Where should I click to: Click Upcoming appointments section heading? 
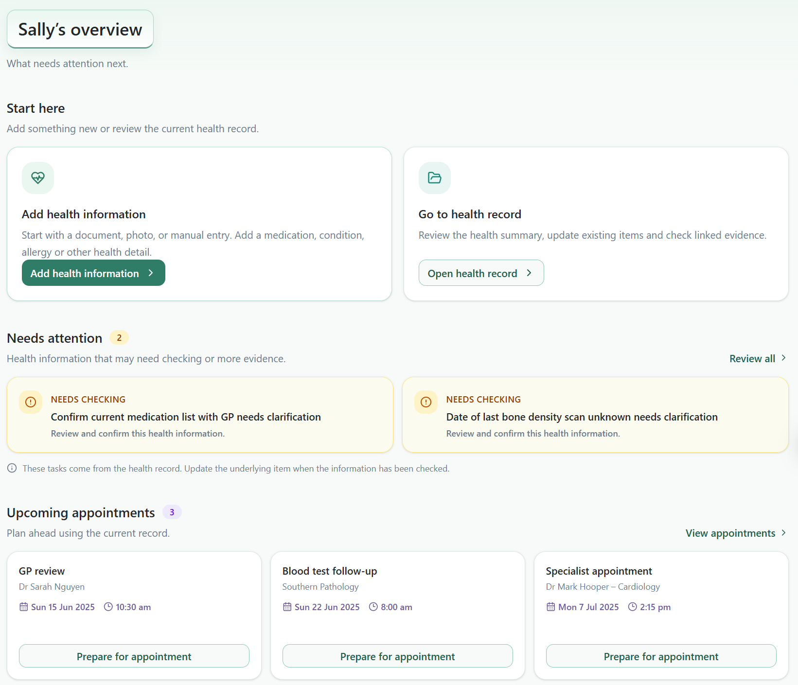coord(81,512)
